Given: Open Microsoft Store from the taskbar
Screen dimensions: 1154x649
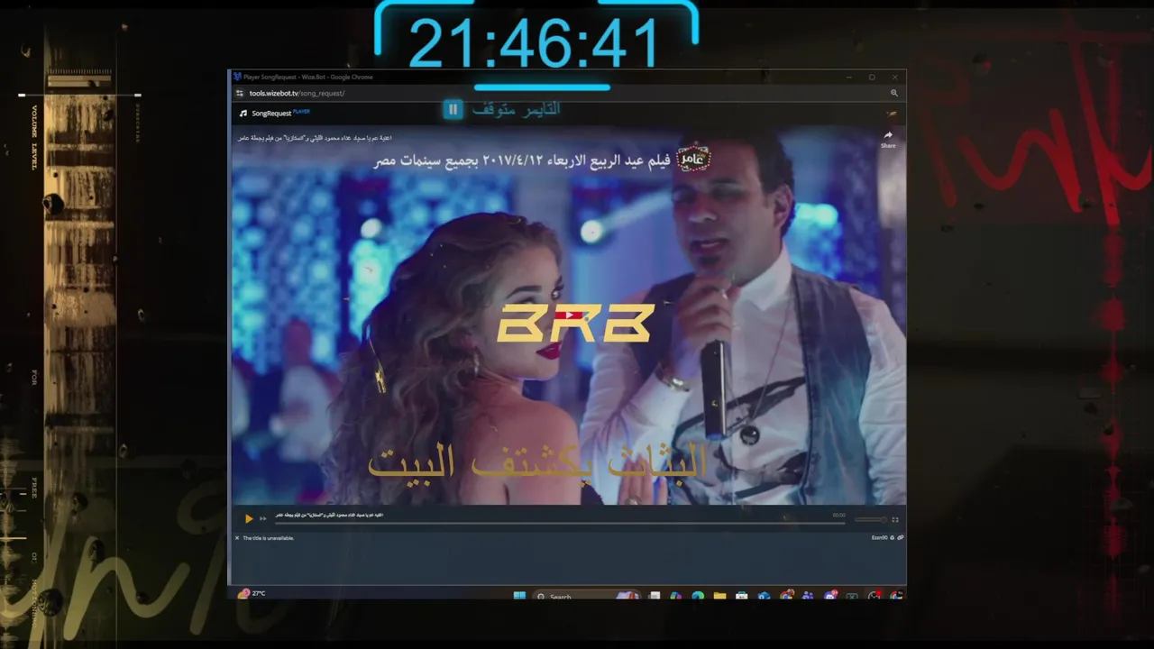Looking at the screenshot, I should [742, 596].
